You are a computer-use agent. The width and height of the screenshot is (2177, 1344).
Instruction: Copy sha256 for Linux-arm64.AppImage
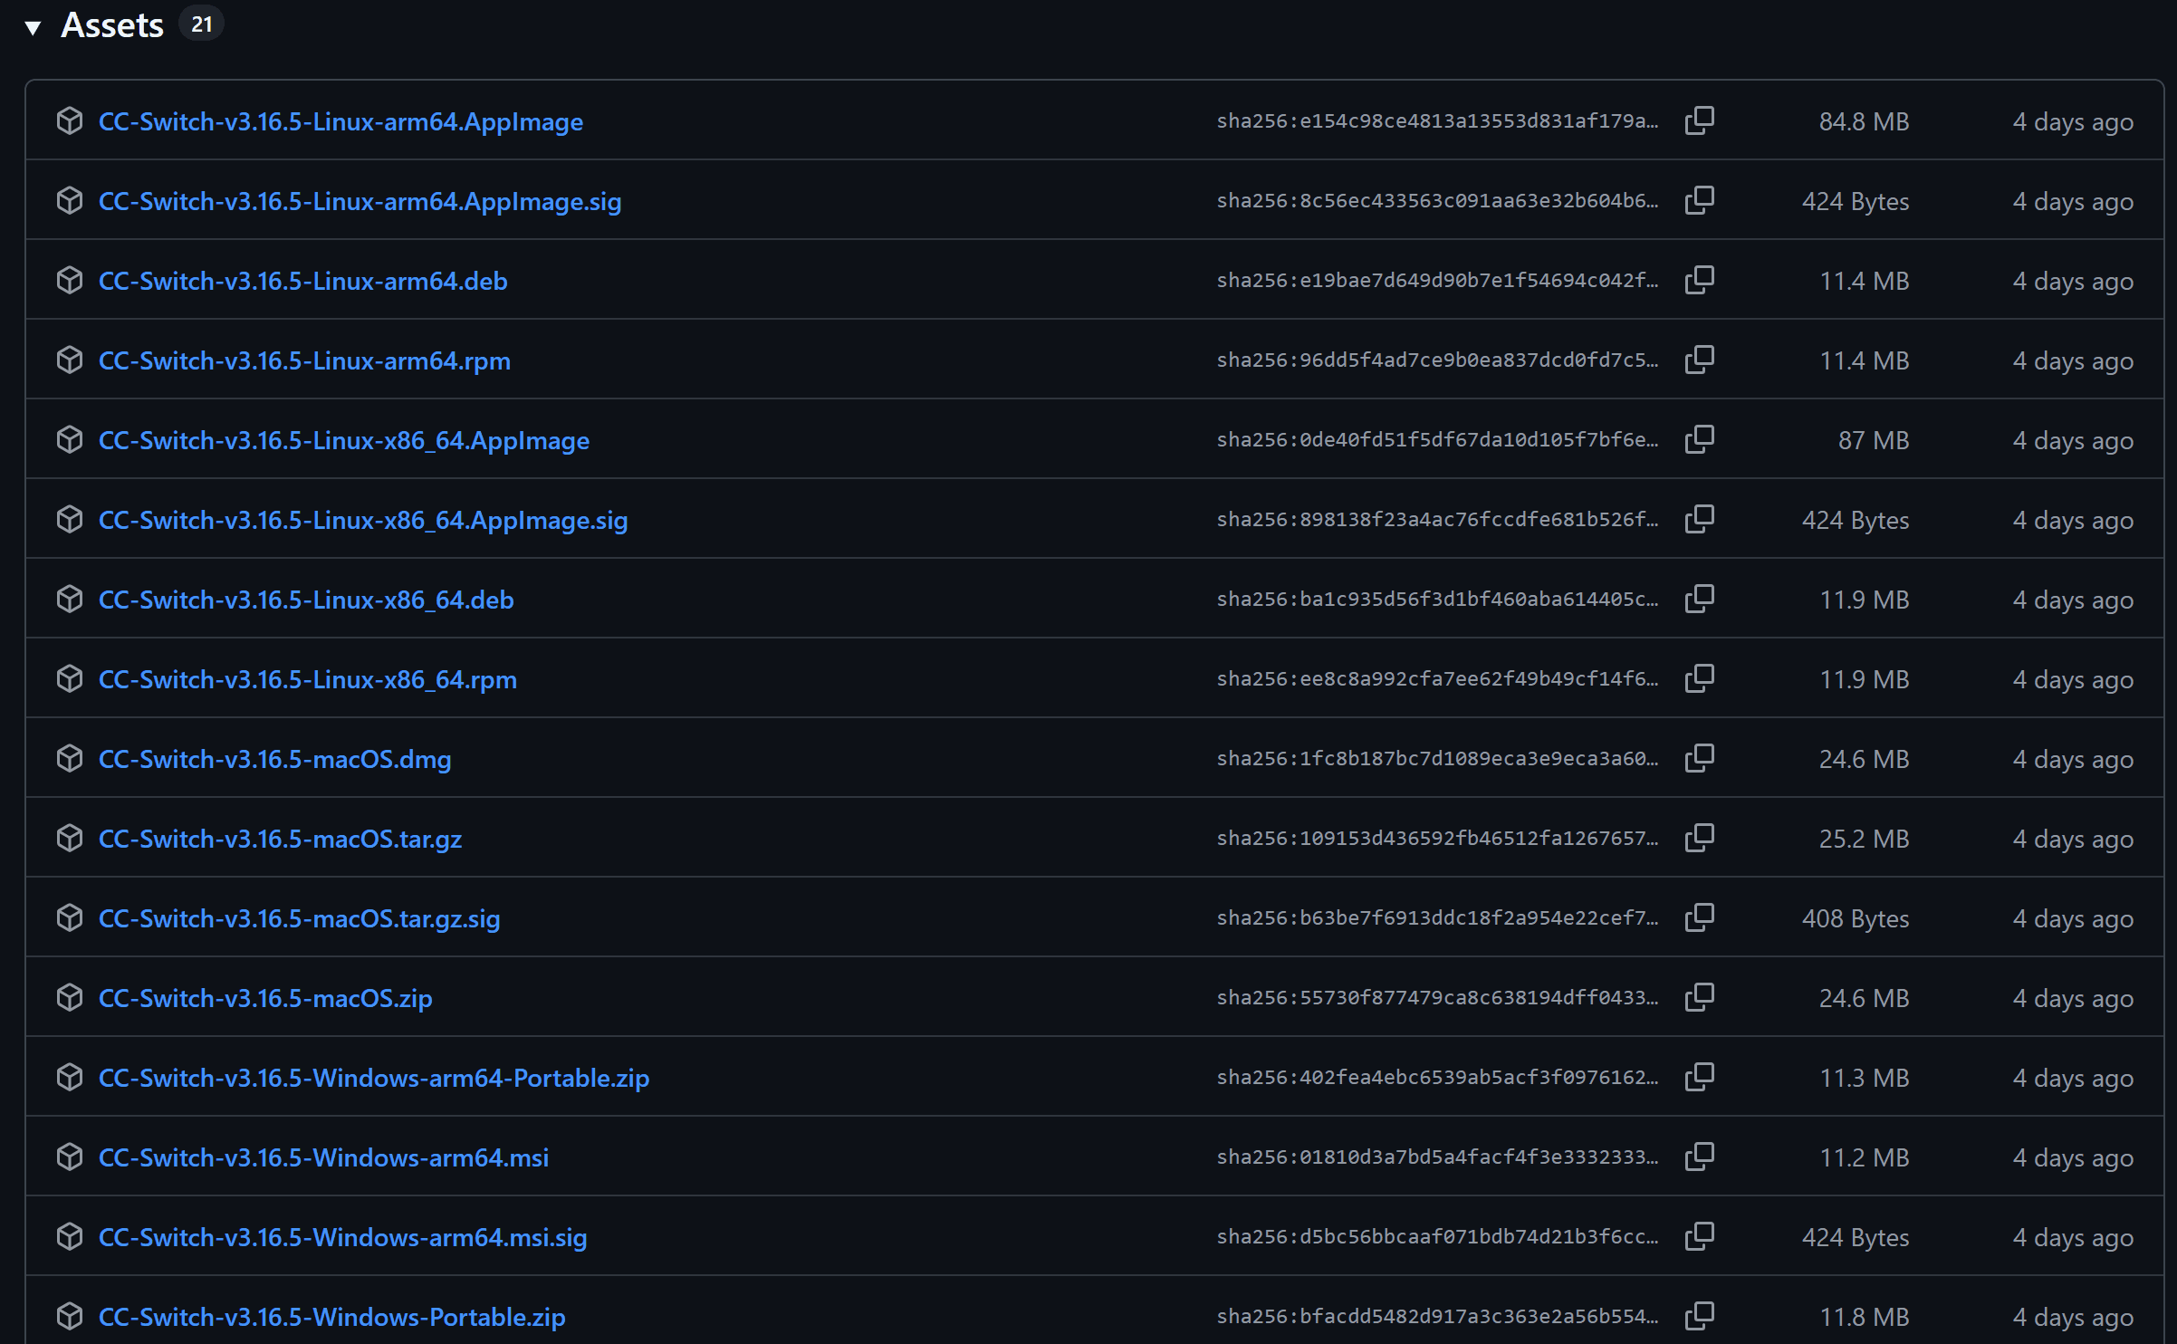point(1699,120)
